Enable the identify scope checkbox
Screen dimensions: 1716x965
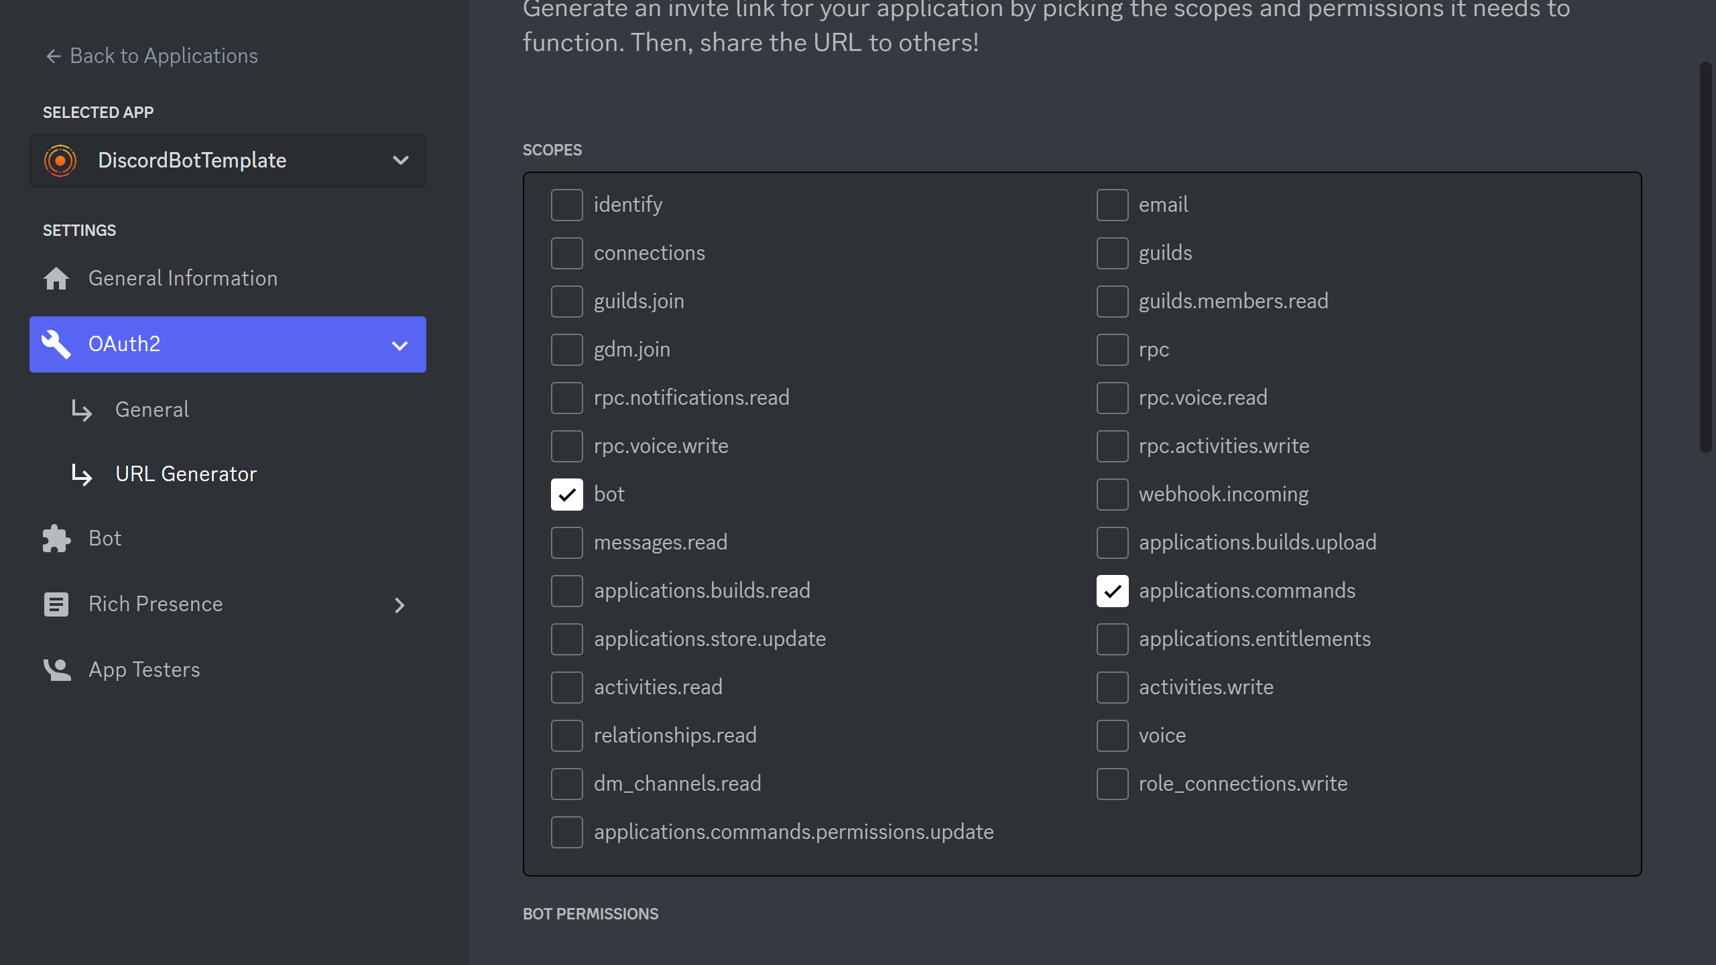click(567, 205)
